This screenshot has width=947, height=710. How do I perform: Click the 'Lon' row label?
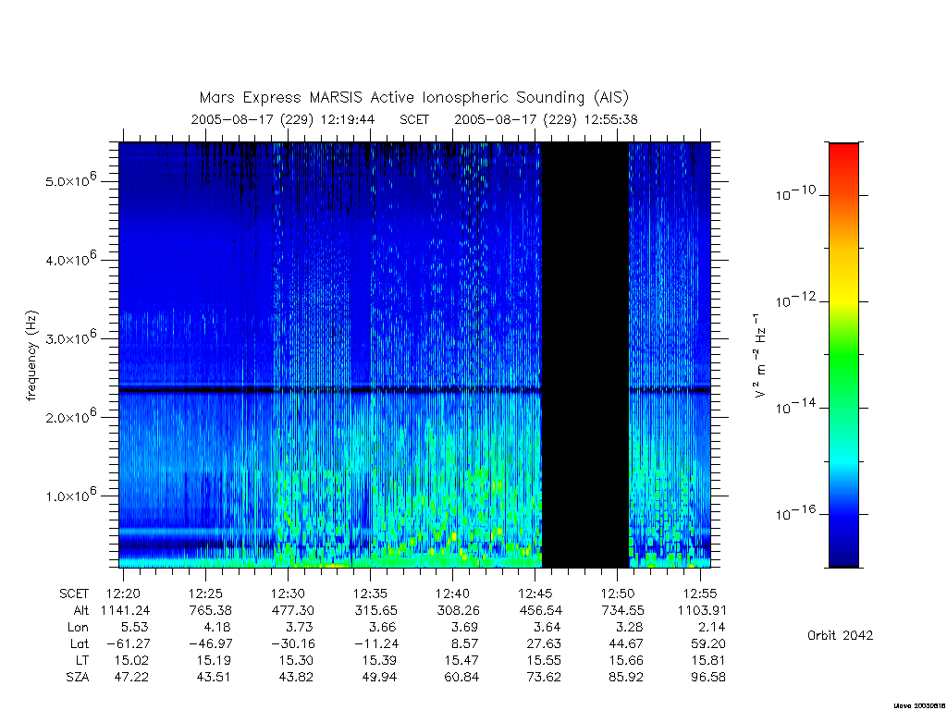click(78, 628)
